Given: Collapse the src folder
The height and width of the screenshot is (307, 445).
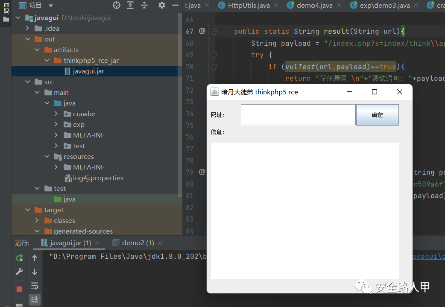Looking at the screenshot, I should pyautogui.click(x=27, y=82).
